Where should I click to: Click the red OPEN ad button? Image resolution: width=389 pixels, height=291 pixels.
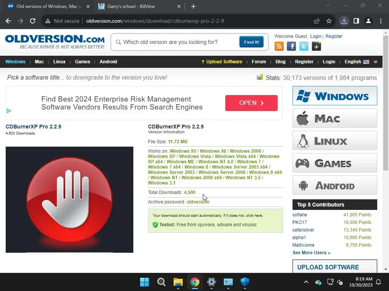click(251, 103)
